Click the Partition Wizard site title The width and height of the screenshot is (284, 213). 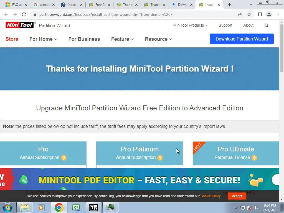pos(54,26)
